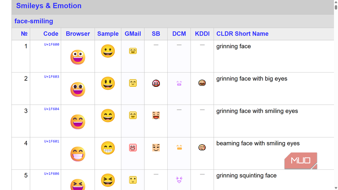This screenshot has width=338, height=190.
Task: Click the GMail emoji for grinning face
Action: point(133,51)
